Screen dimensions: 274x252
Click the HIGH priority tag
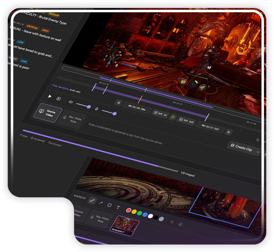(x=46, y=30)
